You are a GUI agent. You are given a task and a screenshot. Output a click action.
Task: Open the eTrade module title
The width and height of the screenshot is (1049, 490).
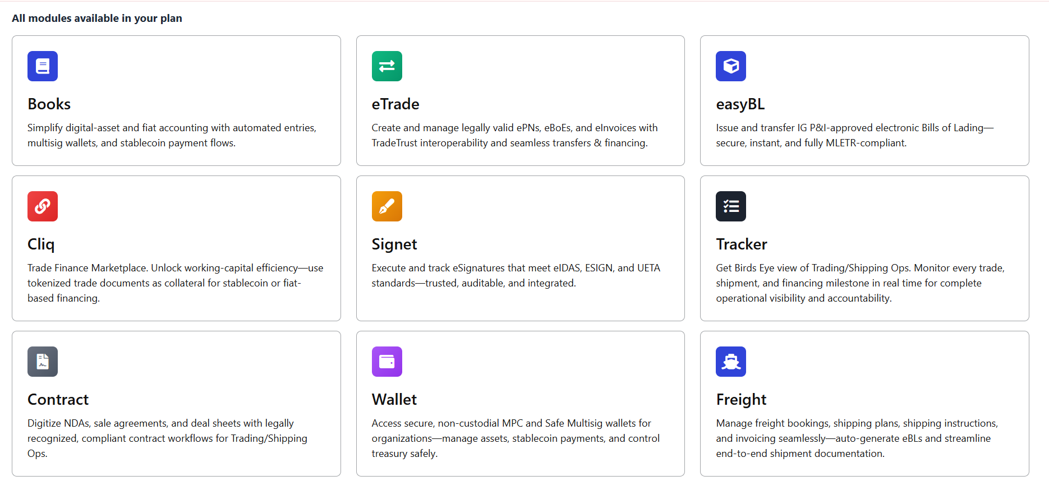coord(395,104)
